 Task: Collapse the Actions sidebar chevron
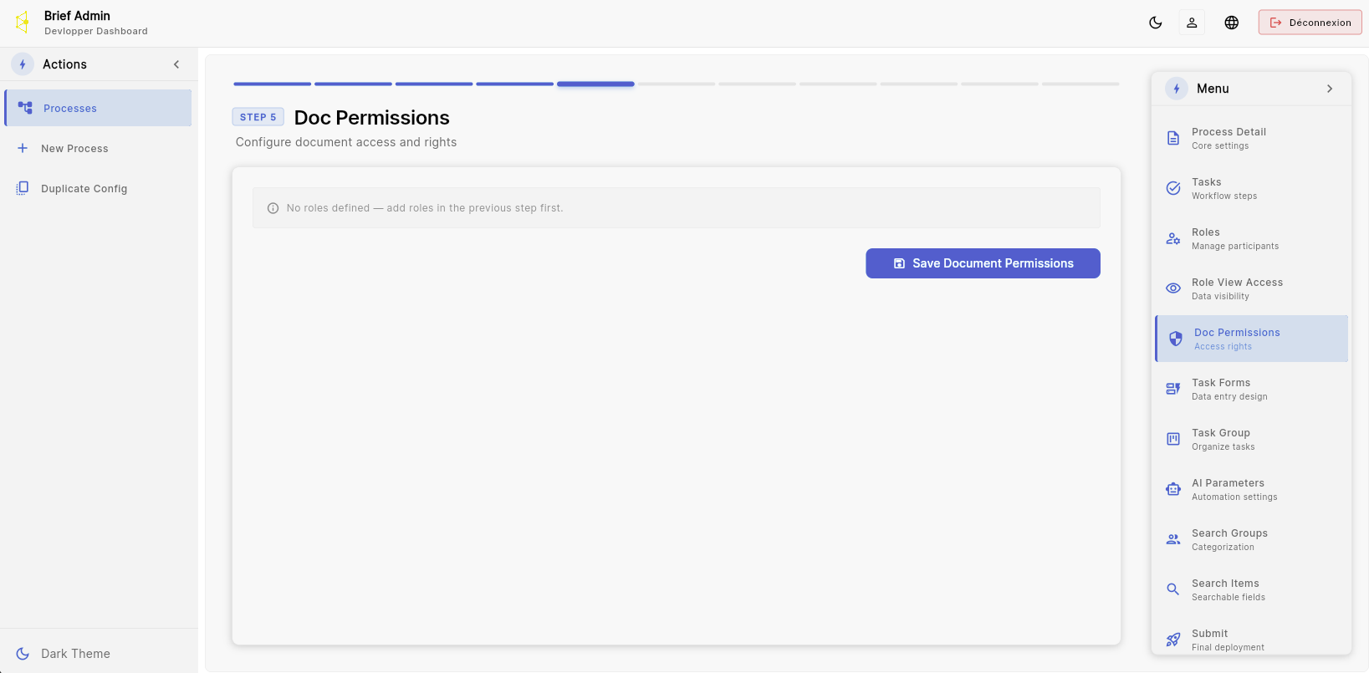(176, 64)
